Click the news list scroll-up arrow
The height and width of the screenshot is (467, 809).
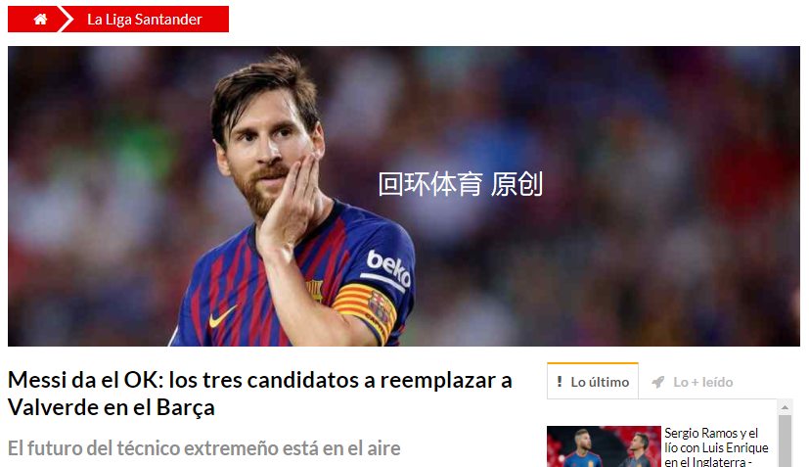coord(785,407)
